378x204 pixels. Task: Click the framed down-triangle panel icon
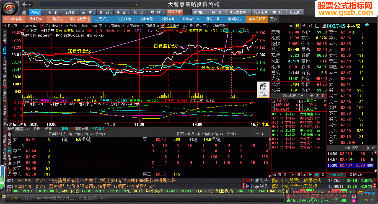tap(317, 26)
